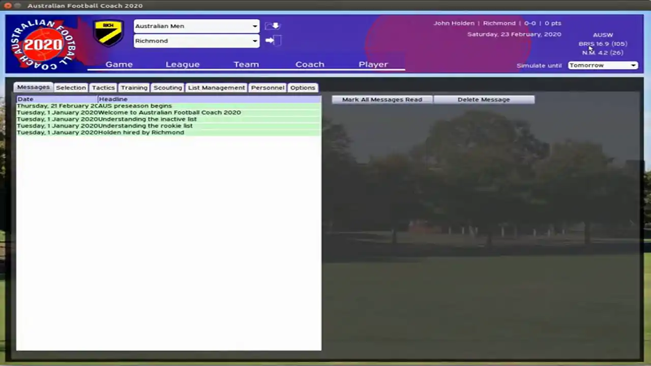
Task: Click the John Holden coach name
Action: 454,23
